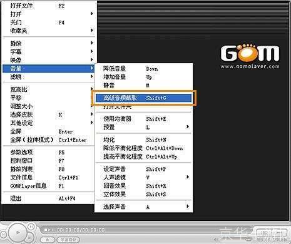
Task: Expand the 播放 submenu
Action: click(x=48, y=43)
